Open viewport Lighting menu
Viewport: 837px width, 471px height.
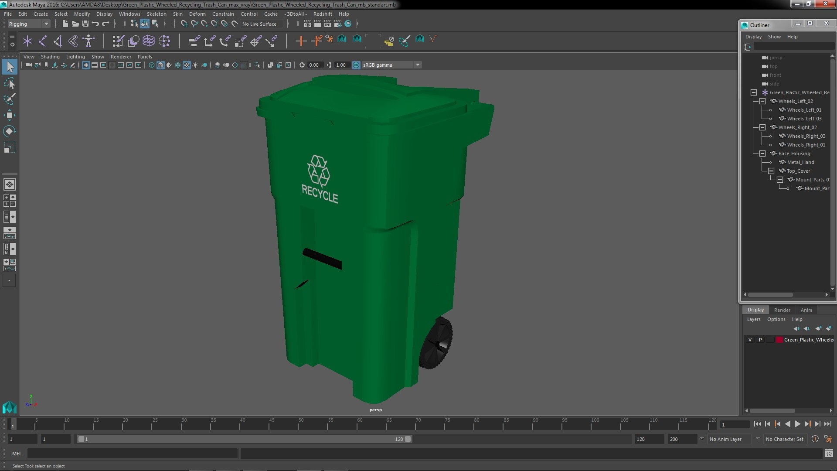click(75, 57)
